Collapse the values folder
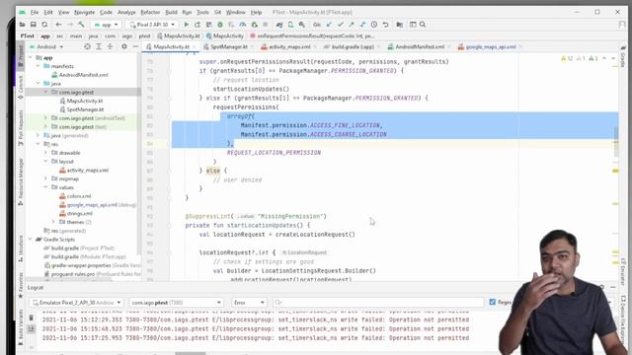Viewport: 632px width, 355px height. point(45,187)
